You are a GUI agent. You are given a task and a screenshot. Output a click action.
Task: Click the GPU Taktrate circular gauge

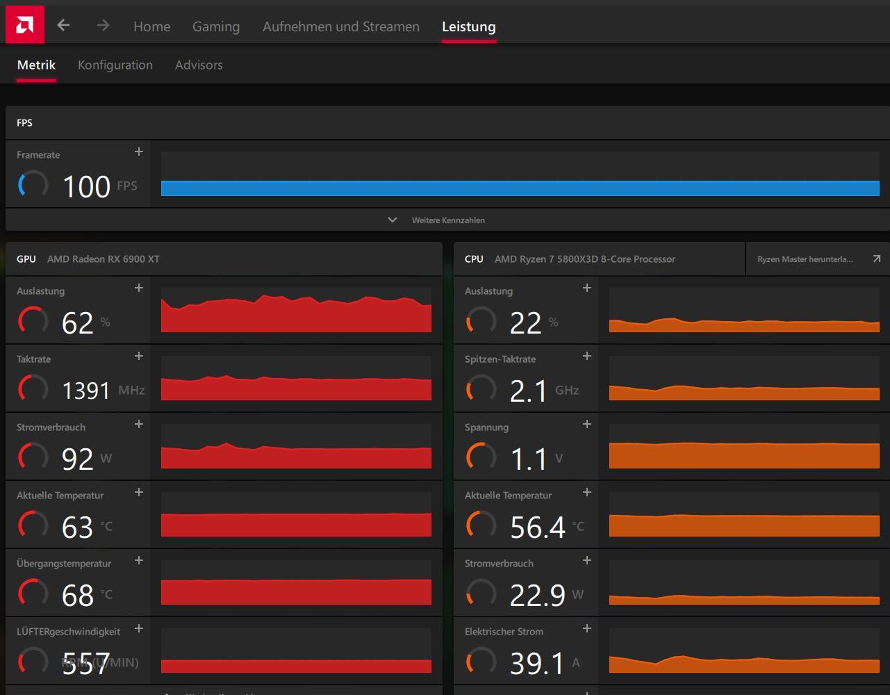coord(33,389)
